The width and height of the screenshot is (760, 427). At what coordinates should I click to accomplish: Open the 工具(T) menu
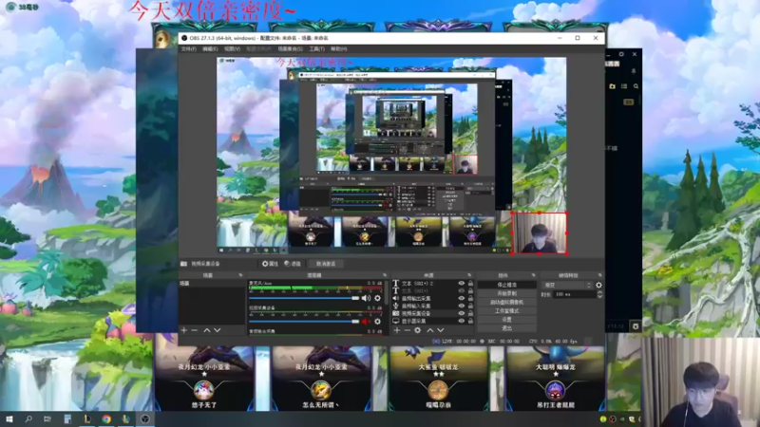click(317, 49)
